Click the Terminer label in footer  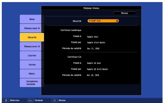point(39,100)
